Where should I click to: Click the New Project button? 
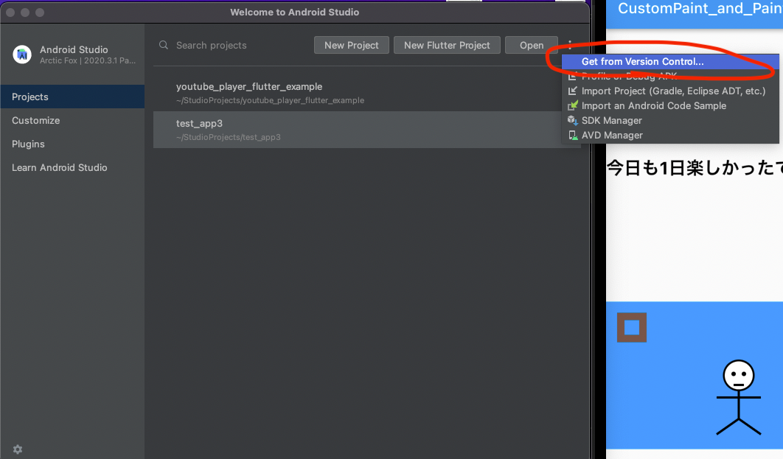352,45
